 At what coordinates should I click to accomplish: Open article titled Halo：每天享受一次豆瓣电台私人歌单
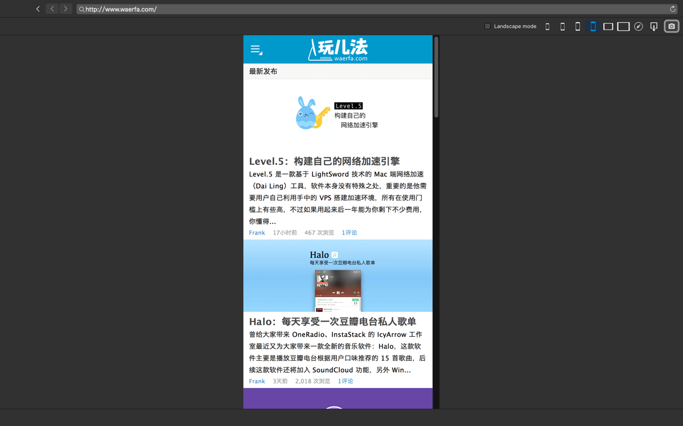coord(333,322)
